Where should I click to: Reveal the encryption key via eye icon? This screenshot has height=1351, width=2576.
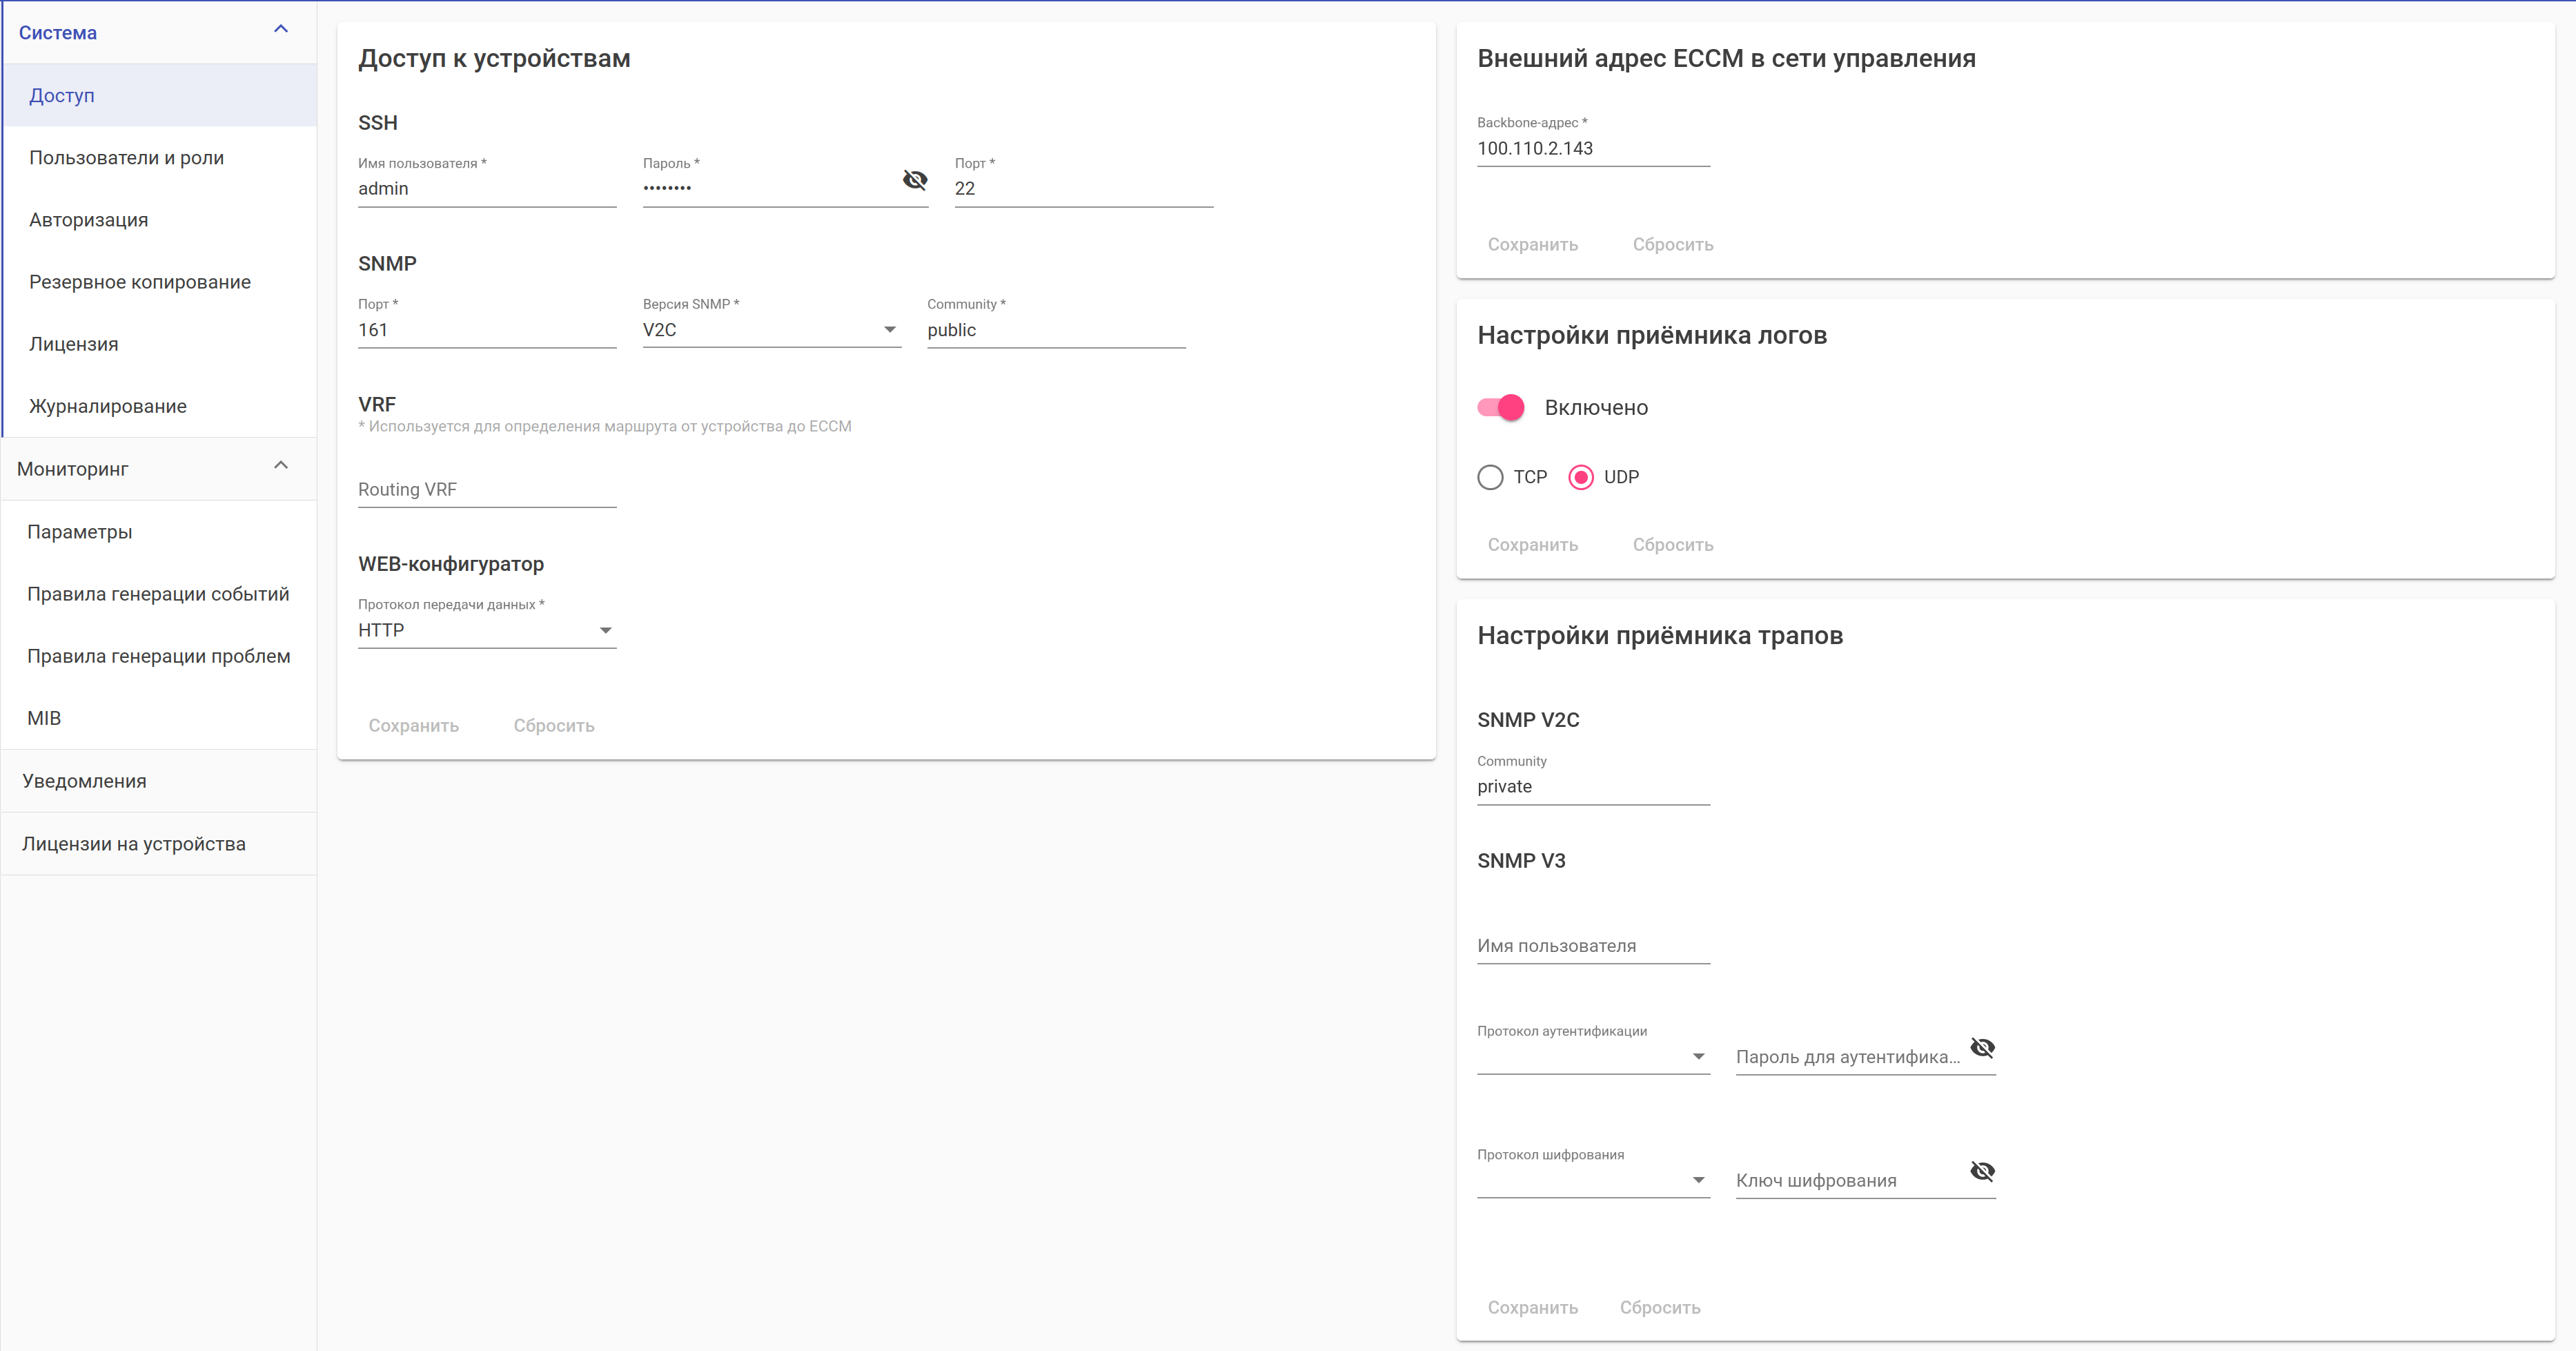point(1982,1171)
